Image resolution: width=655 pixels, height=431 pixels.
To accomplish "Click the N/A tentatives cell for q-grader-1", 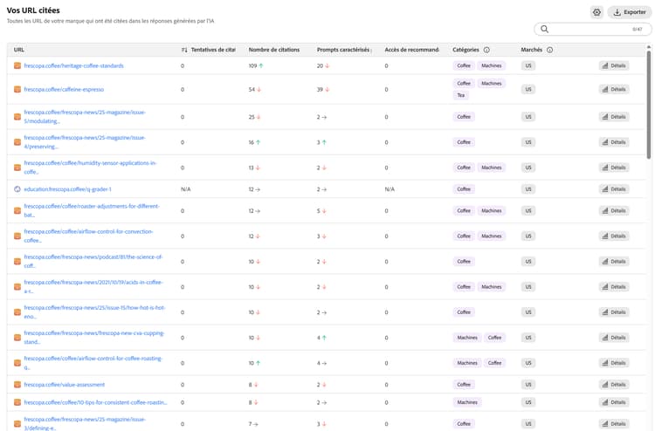I will click(185, 189).
